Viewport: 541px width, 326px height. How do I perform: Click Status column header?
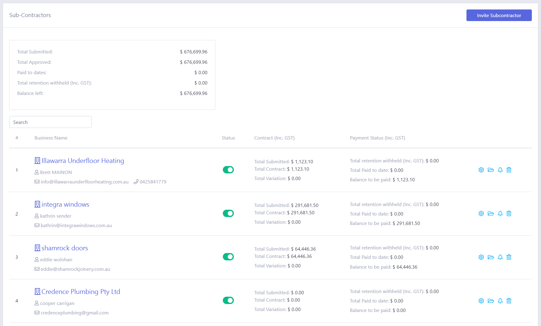(x=228, y=138)
